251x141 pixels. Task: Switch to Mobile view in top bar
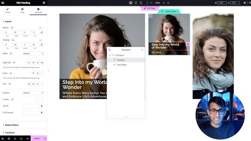141,3
